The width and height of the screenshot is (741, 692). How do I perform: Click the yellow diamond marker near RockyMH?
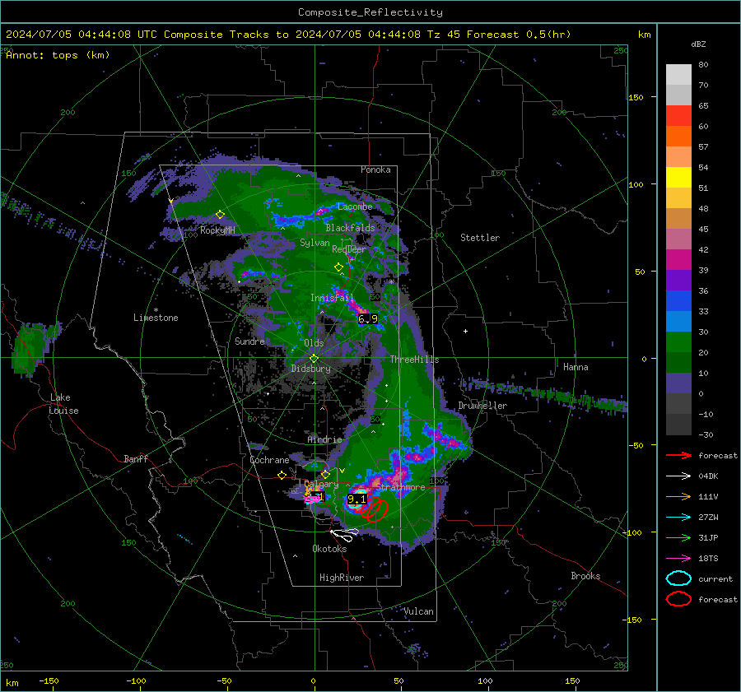click(x=220, y=215)
